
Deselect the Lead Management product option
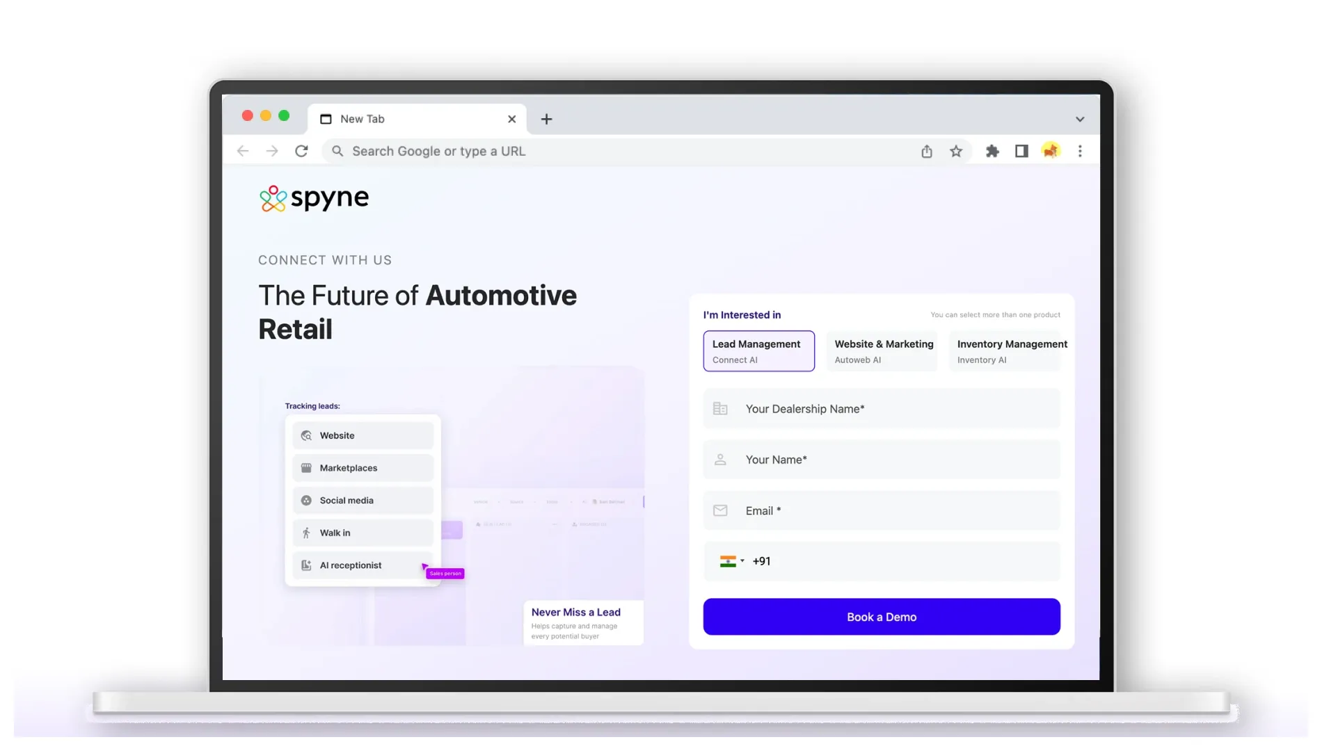[758, 351]
